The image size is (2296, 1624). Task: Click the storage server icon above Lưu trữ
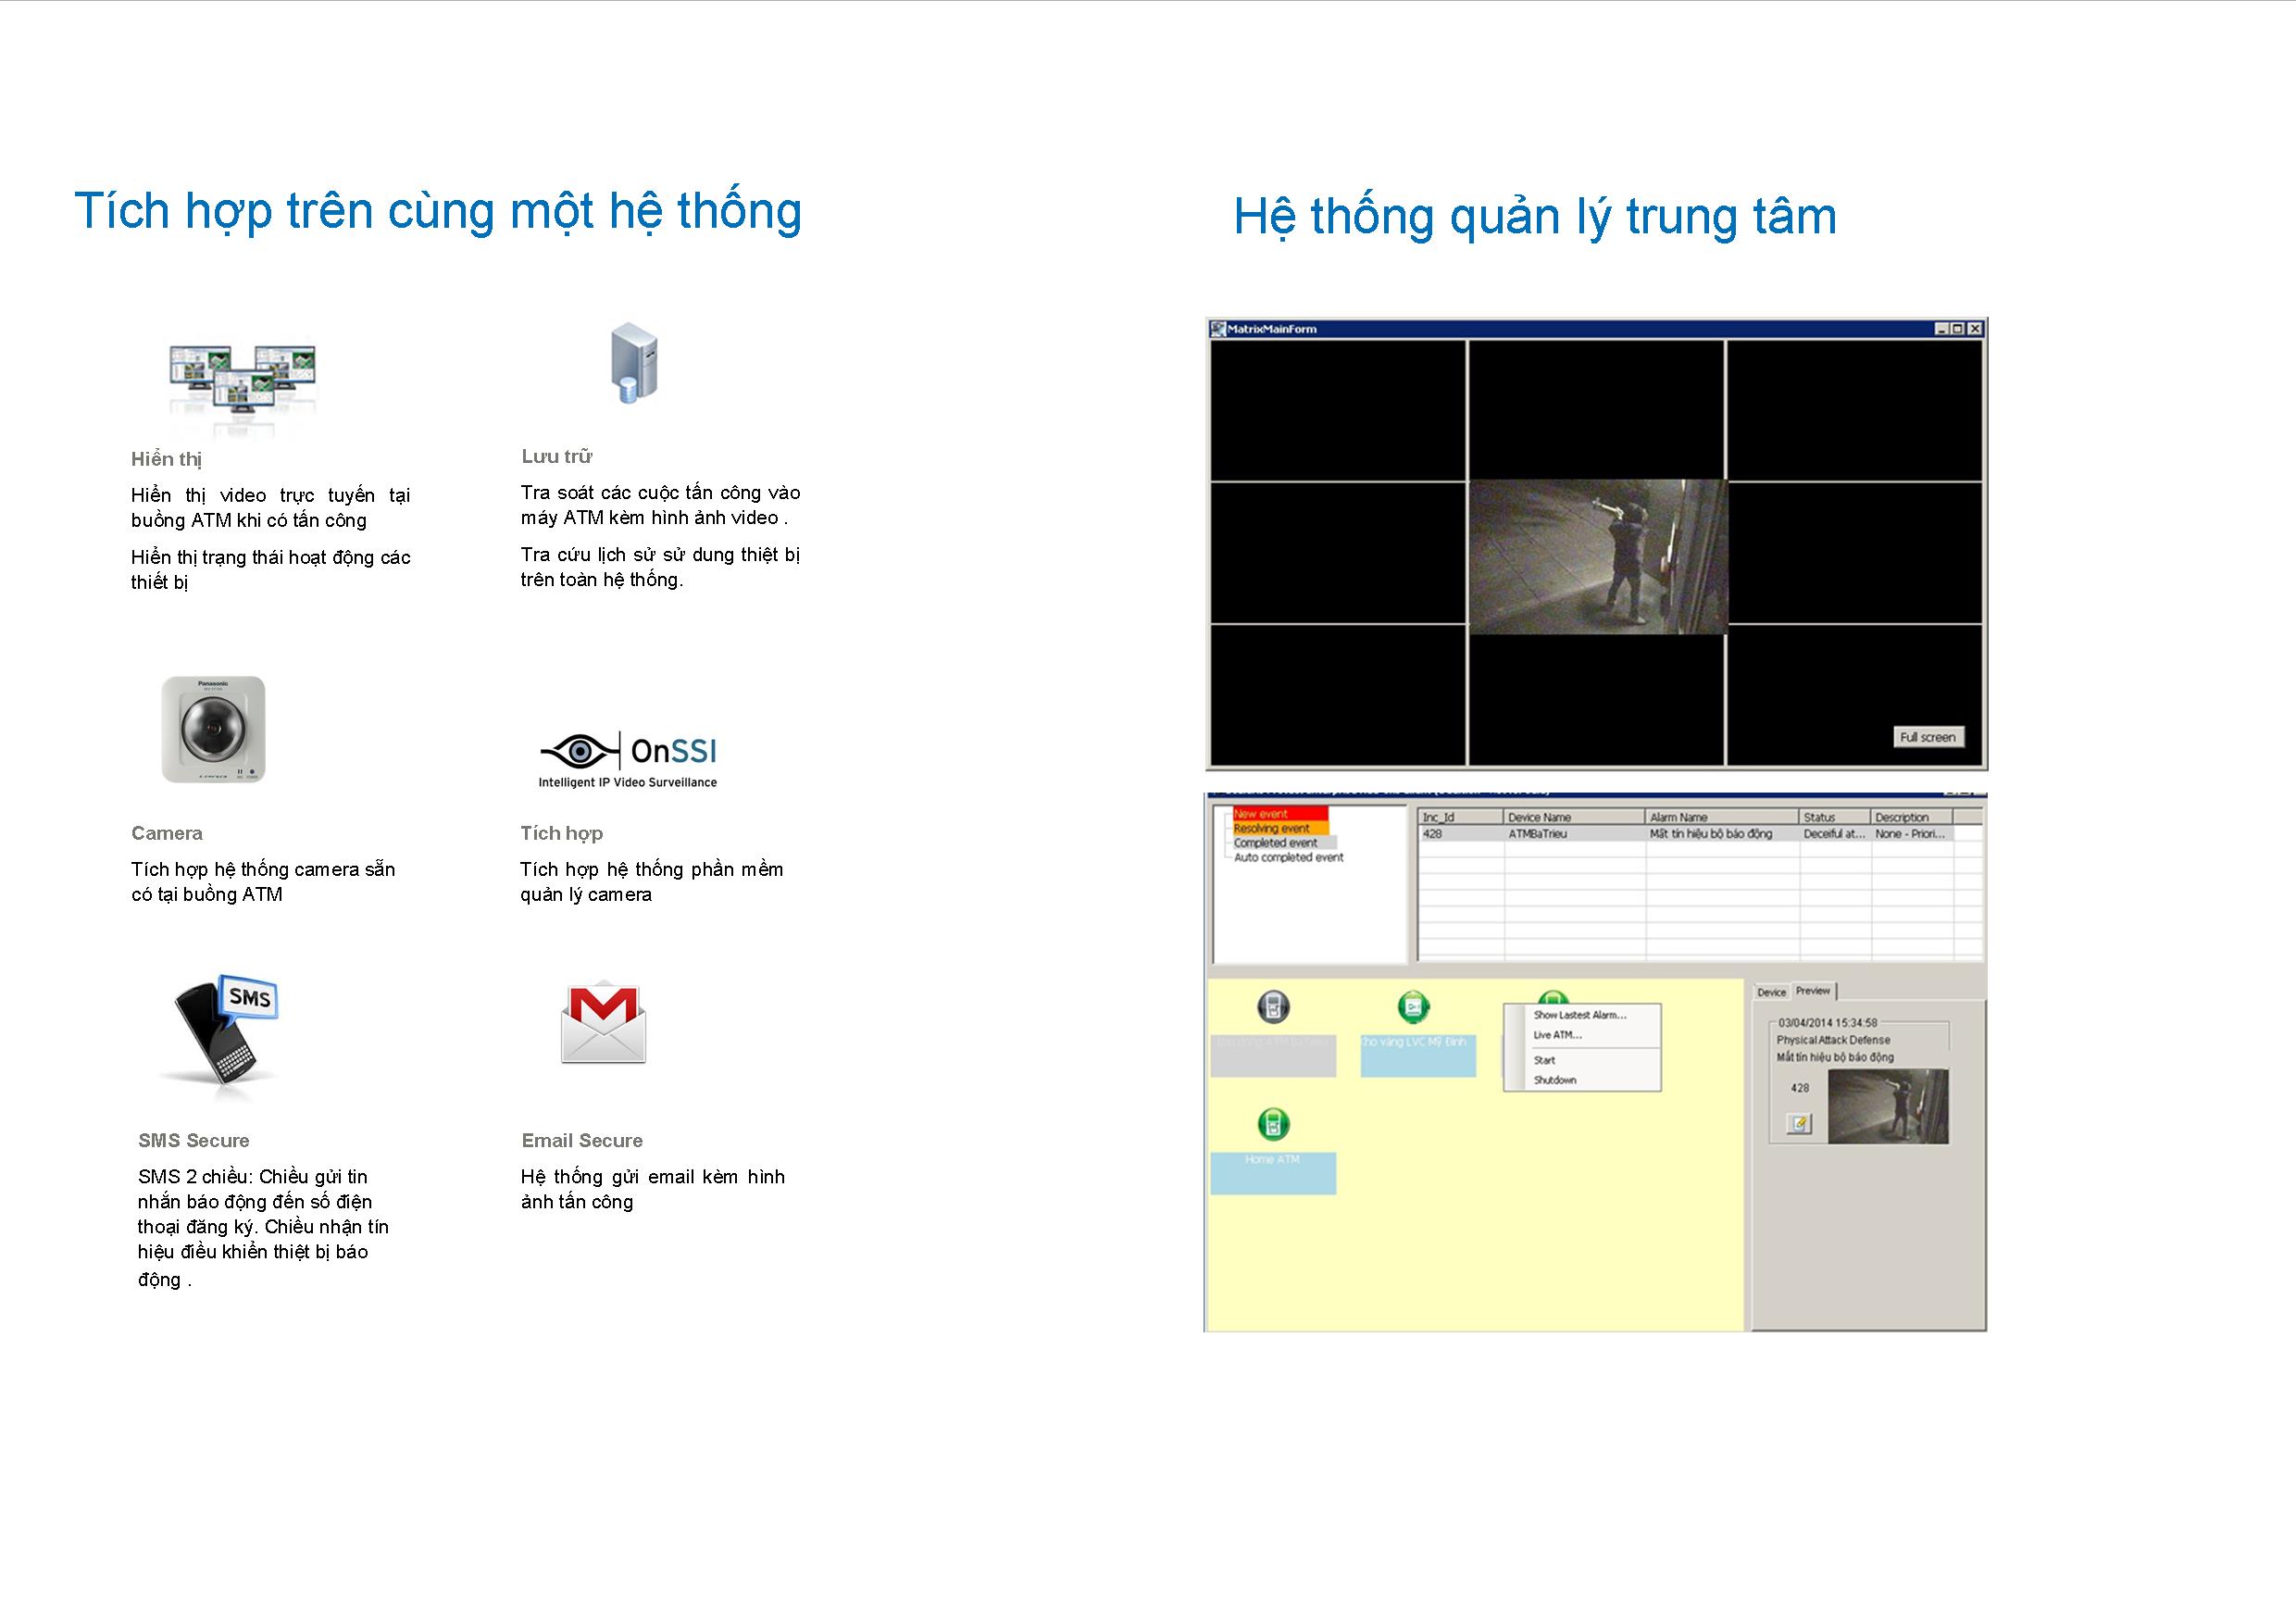[634, 362]
